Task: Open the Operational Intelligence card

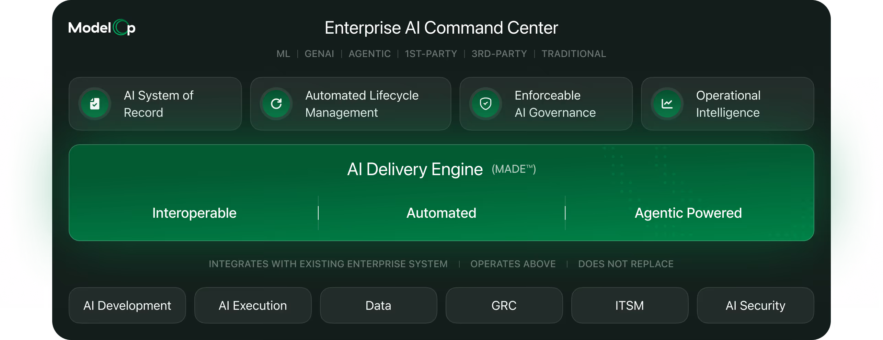Action: 727,104
